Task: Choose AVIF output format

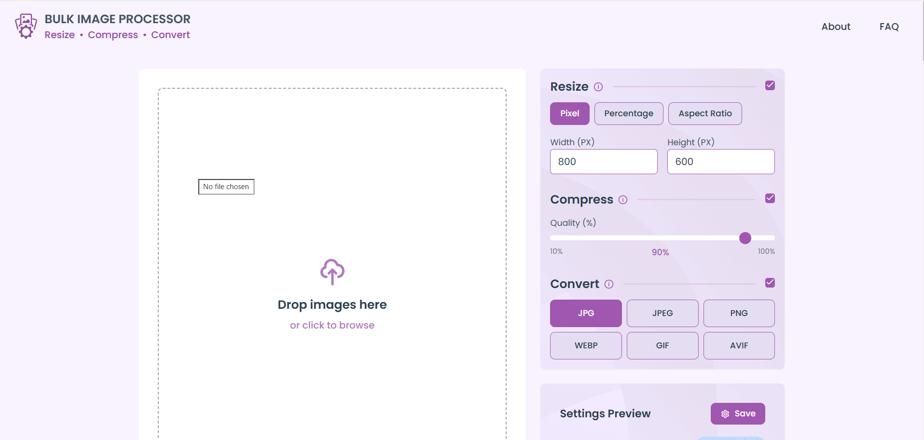Action: pos(739,345)
